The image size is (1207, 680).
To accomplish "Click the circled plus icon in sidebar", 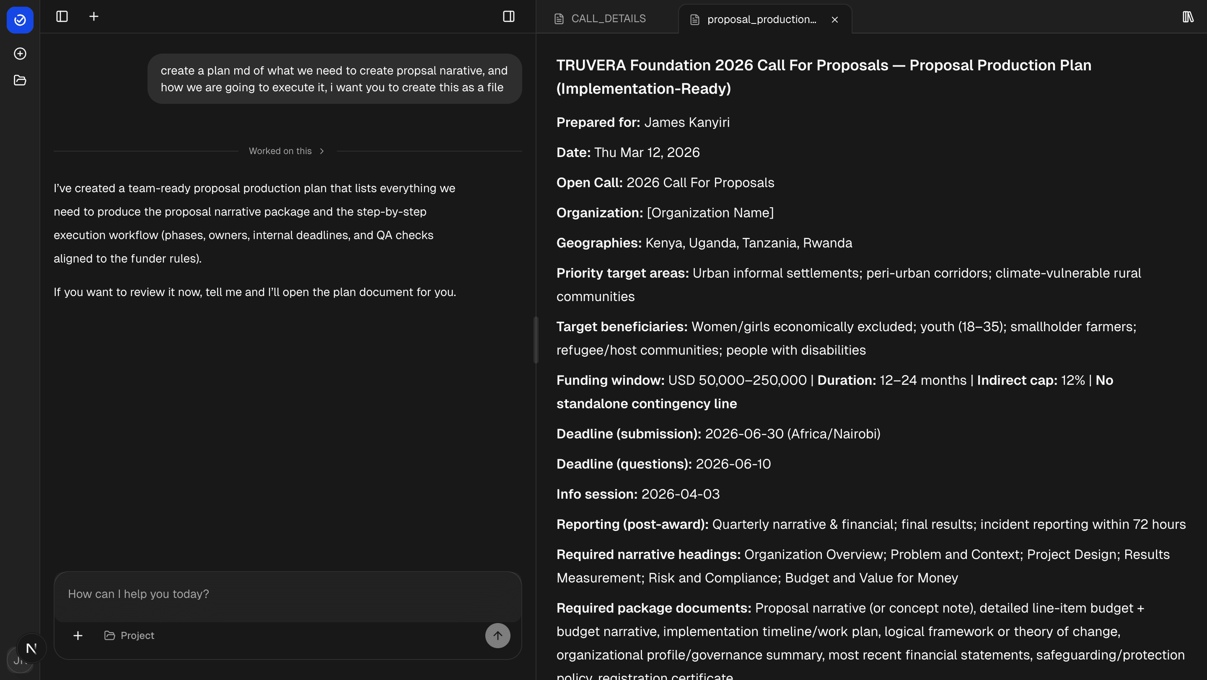I will 20,54.
